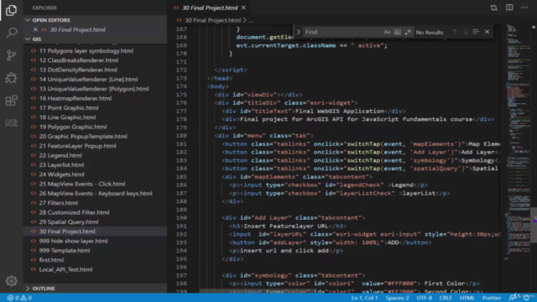Close the 30 Final Project.html tab
Screen dimensions: 537x302
tap(243, 8)
